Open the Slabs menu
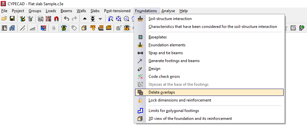 95,11
